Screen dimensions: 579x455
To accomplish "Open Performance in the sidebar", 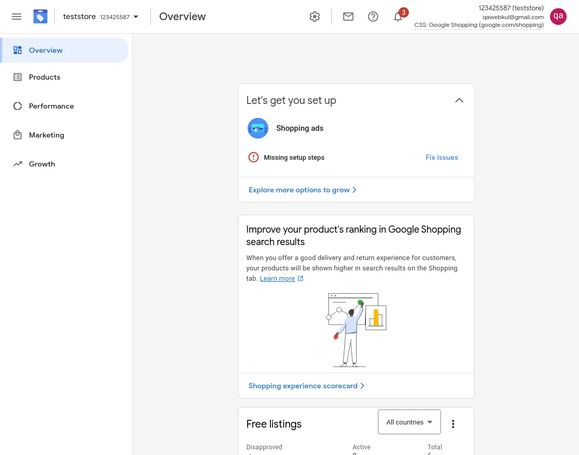I will click(51, 106).
